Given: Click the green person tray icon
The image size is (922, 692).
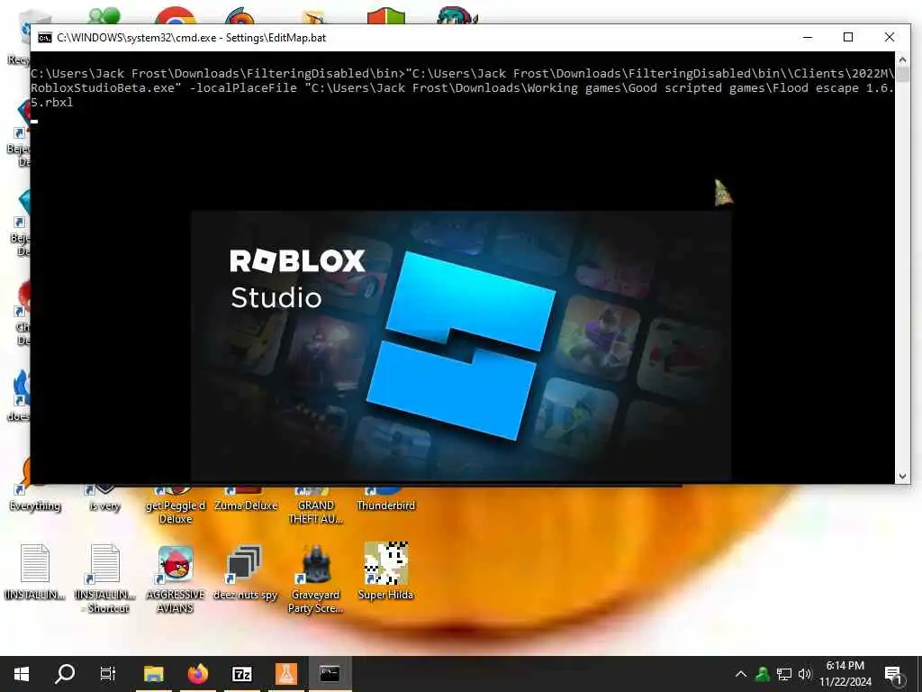Looking at the screenshot, I should [763, 674].
